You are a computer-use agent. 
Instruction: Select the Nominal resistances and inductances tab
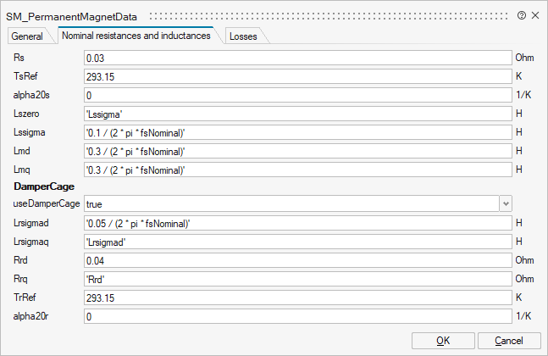tap(136, 36)
